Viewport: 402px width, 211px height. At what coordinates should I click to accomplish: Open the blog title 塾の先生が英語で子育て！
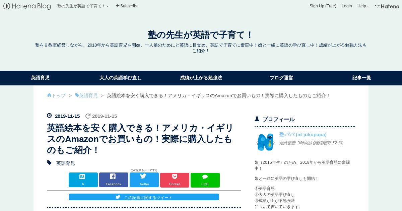point(201,35)
